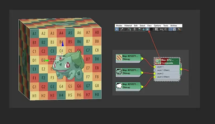The width and height of the screenshot is (215, 124).
Task: Select the Composite node title bar
Action: click(x=167, y=61)
